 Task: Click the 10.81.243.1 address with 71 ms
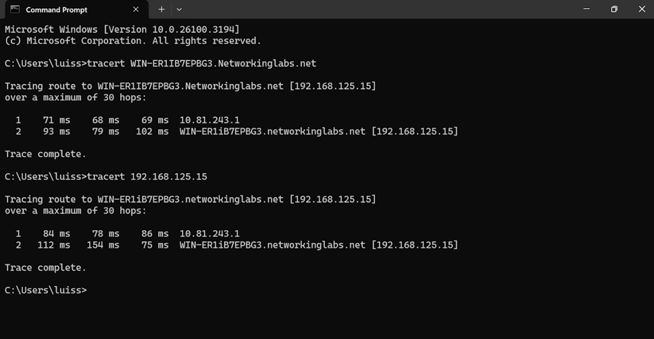click(x=209, y=120)
